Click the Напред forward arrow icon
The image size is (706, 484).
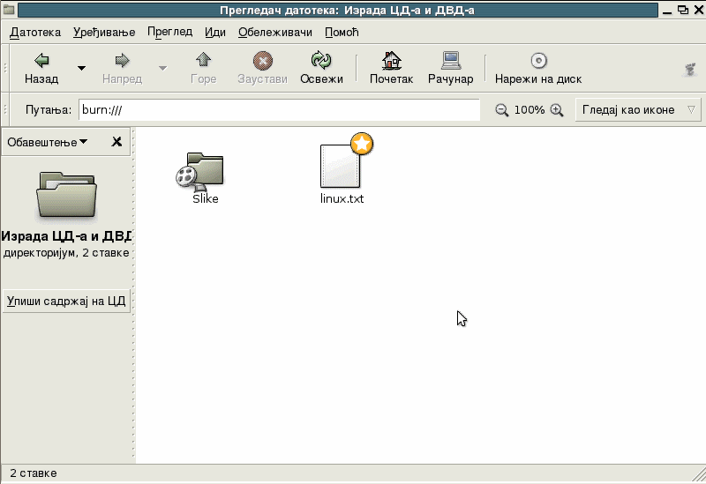coord(122,60)
